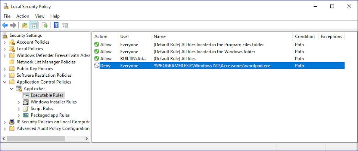
Task: Click the Windows Installer Rules icon
Action: click(26, 102)
